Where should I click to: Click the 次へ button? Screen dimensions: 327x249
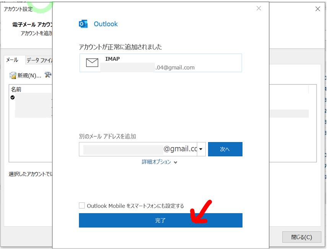(225, 149)
